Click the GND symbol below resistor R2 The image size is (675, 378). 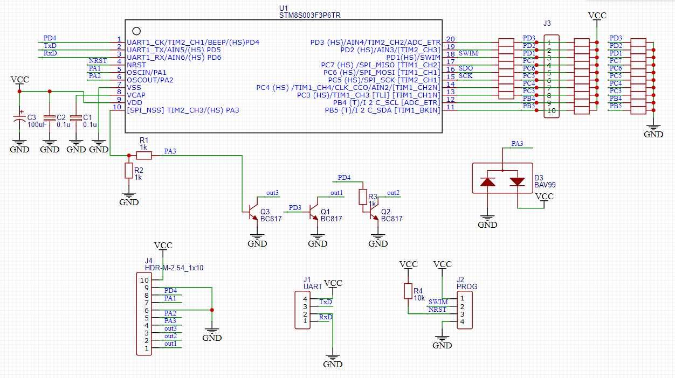click(x=128, y=199)
